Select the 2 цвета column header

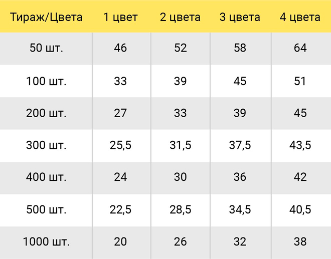[180, 17]
